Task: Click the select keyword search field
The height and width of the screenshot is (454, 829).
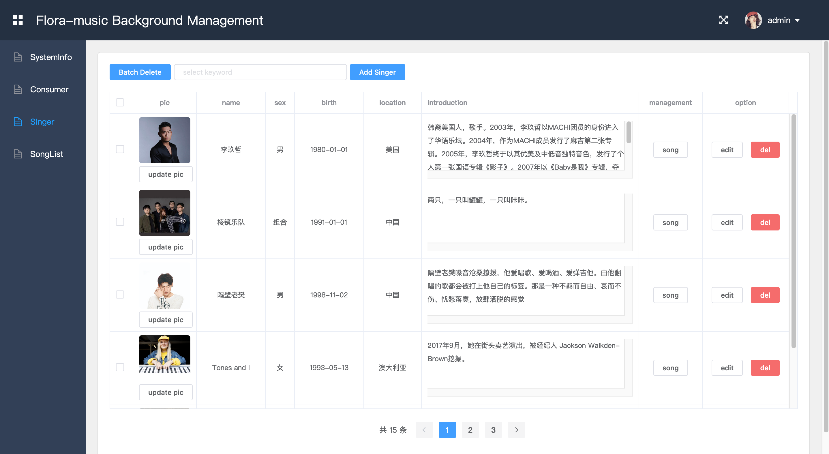Action: (260, 72)
